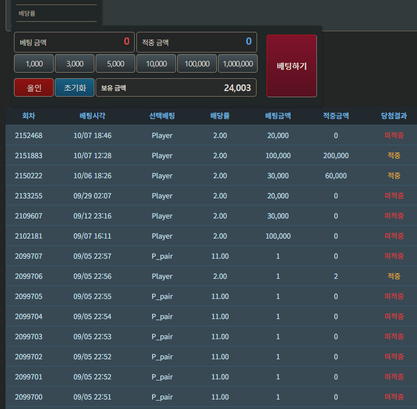
Task: Select round number 2099700
Action: 29,397
